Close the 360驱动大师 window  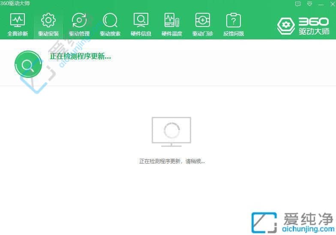(333, 4)
